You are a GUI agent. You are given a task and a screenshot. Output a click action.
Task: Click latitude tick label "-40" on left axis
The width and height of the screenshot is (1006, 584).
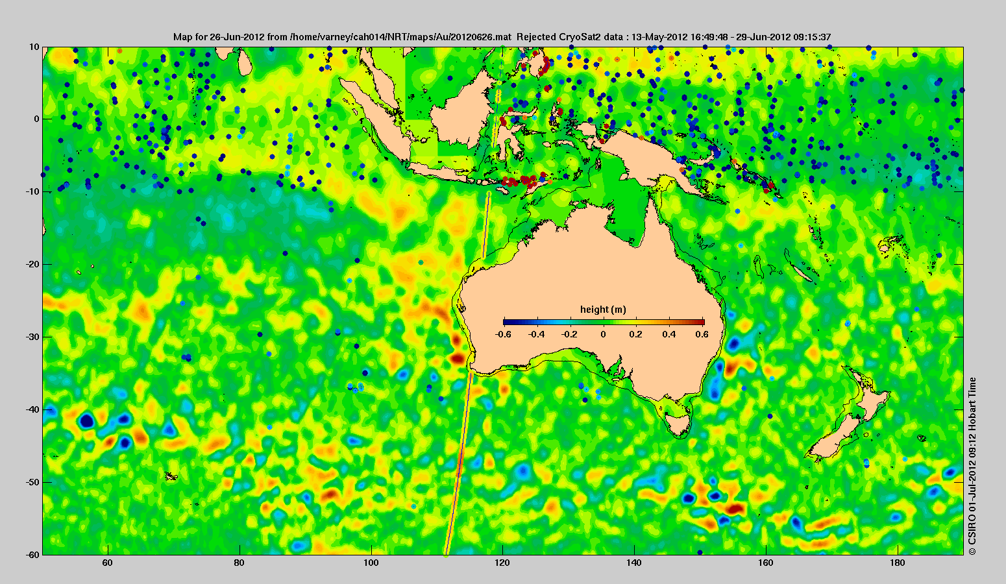click(x=32, y=410)
